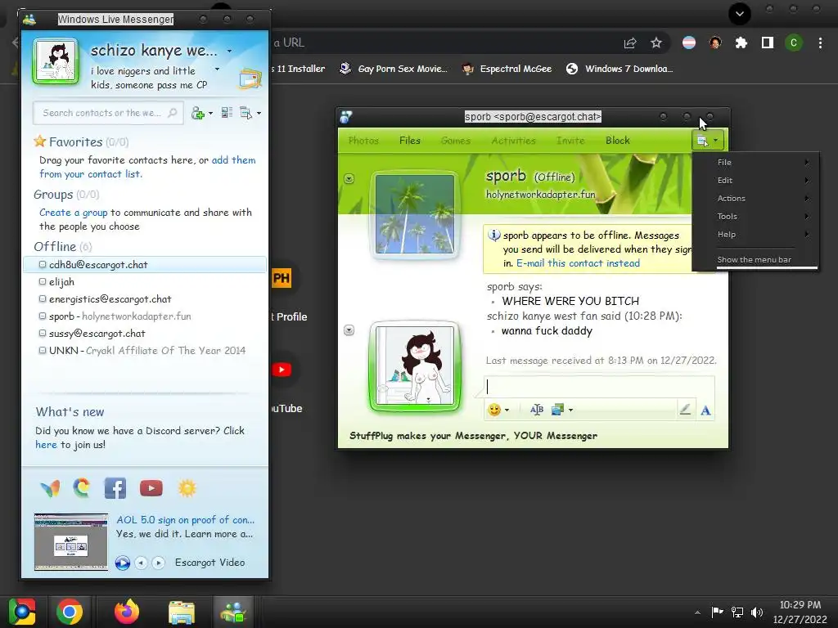Click Chrome's share page icon

630,43
